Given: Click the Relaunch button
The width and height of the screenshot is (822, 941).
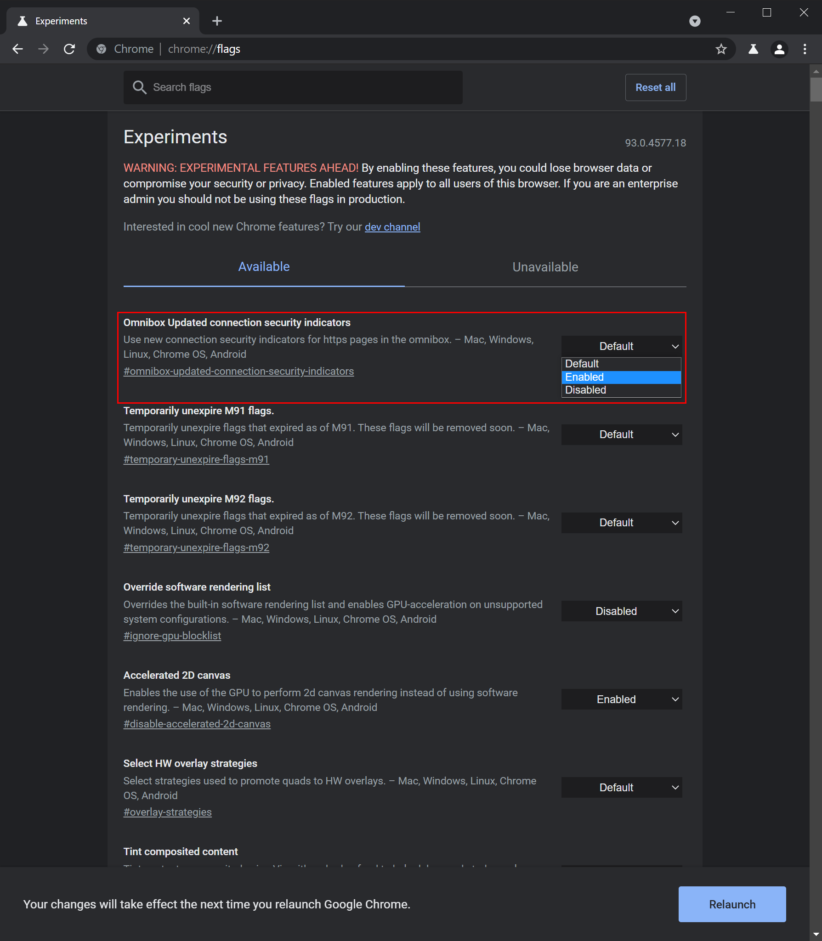Looking at the screenshot, I should click(732, 904).
